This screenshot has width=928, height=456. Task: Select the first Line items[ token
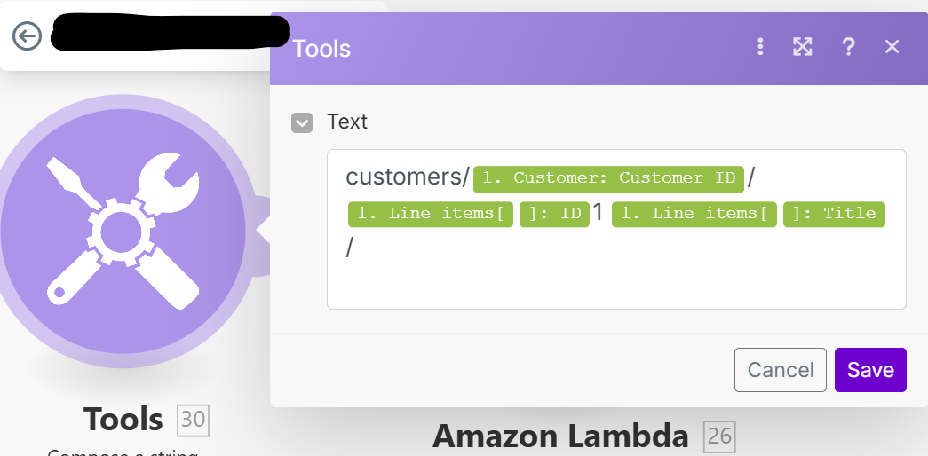pos(431,214)
